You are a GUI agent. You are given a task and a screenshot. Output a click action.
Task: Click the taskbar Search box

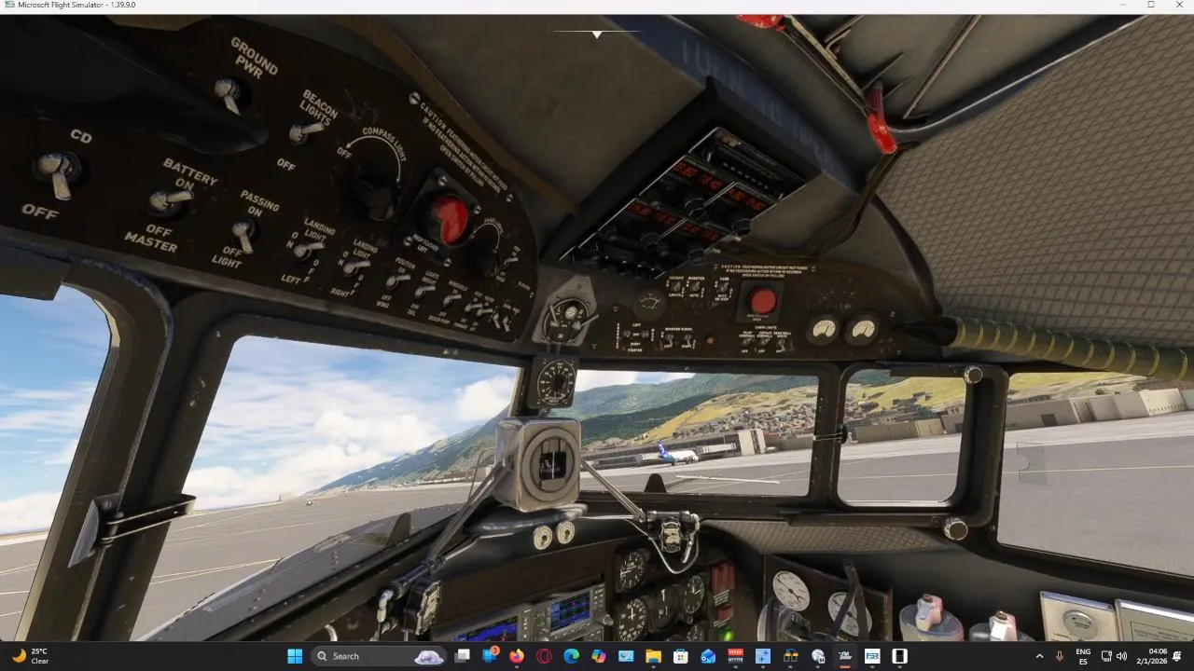pyautogui.click(x=376, y=656)
